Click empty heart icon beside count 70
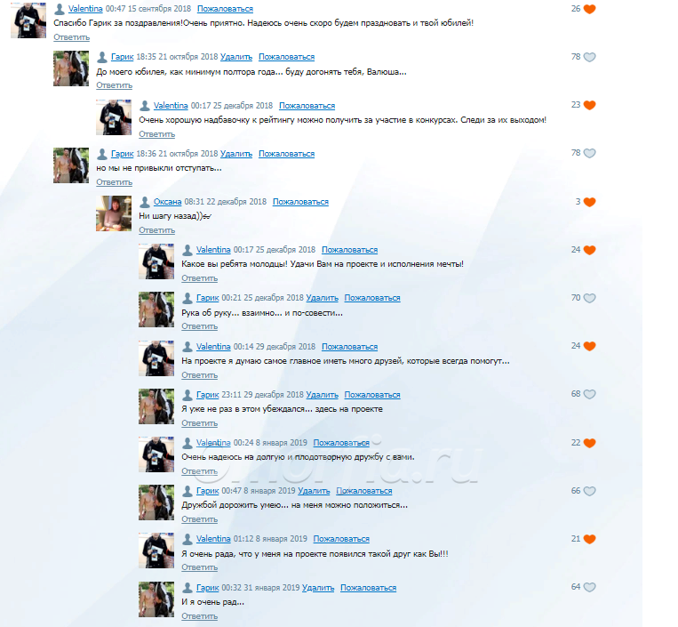The height and width of the screenshot is (627, 678). pyautogui.click(x=589, y=298)
